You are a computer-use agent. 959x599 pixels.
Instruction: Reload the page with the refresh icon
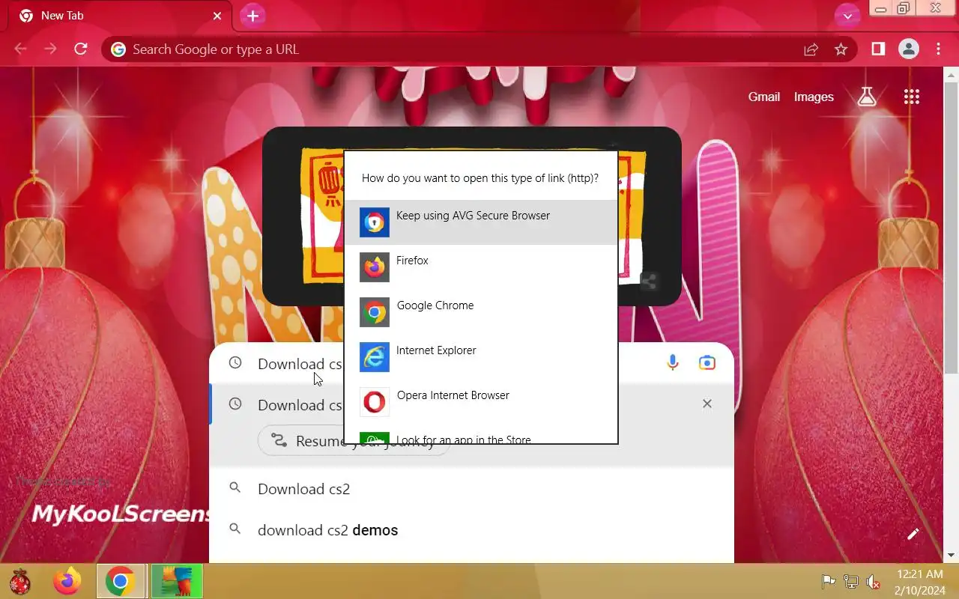coord(81,49)
